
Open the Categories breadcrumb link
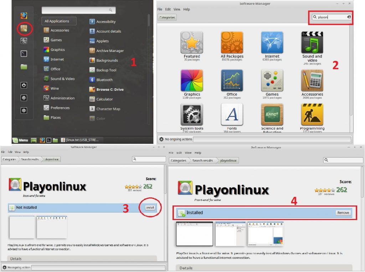(9, 160)
